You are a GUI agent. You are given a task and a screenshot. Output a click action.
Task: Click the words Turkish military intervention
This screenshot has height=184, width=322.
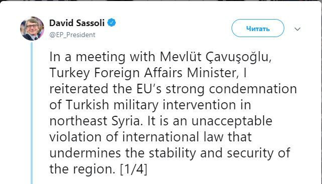point(151,105)
